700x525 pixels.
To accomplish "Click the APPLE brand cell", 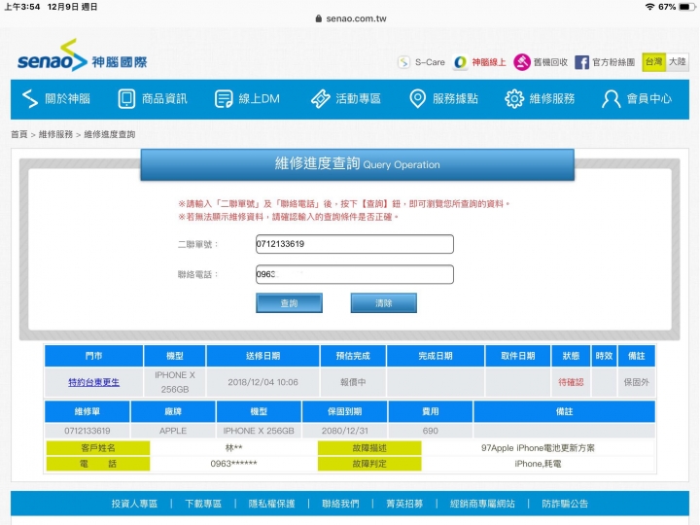I will tap(173, 431).
